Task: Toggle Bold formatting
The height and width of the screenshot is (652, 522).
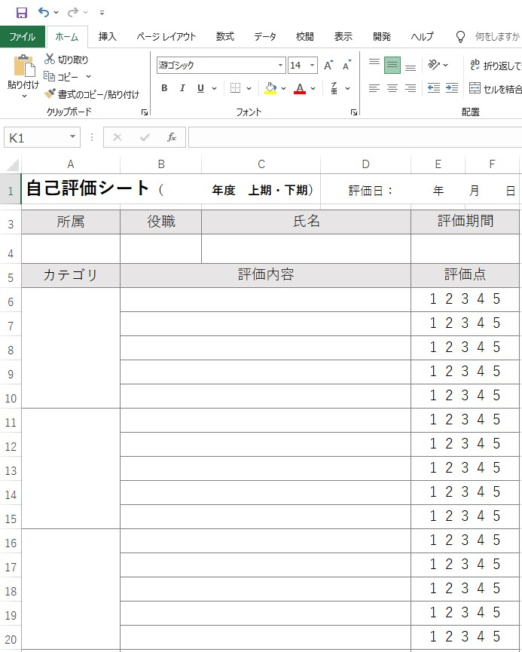Action: (164, 88)
